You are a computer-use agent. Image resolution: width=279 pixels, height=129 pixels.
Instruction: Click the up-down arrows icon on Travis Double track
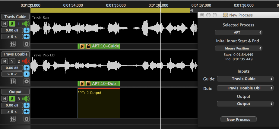coord(13,81)
